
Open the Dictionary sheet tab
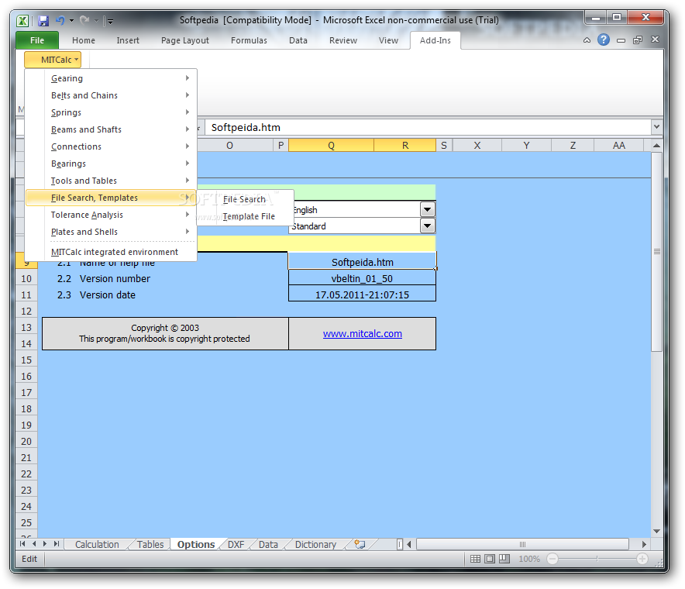pyautogui.click(x=315, y=544)
